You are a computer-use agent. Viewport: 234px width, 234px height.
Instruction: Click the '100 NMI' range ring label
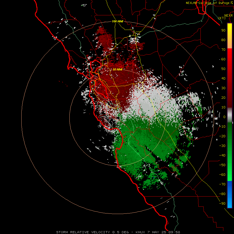(x=118, y=21)
